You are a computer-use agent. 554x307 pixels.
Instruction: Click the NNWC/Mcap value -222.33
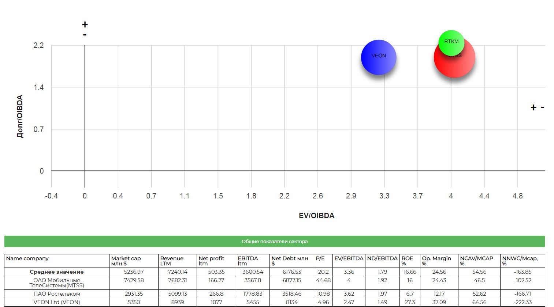[523, 302]
